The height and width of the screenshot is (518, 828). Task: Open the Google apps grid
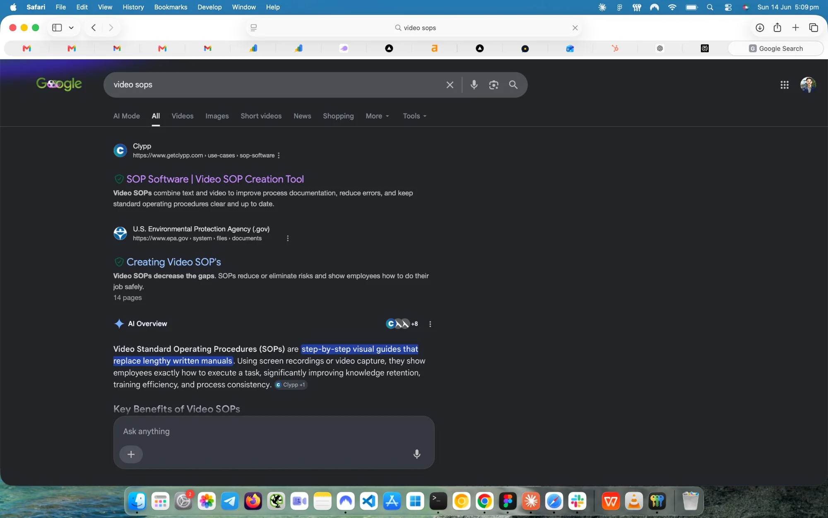tap(785, 85)
